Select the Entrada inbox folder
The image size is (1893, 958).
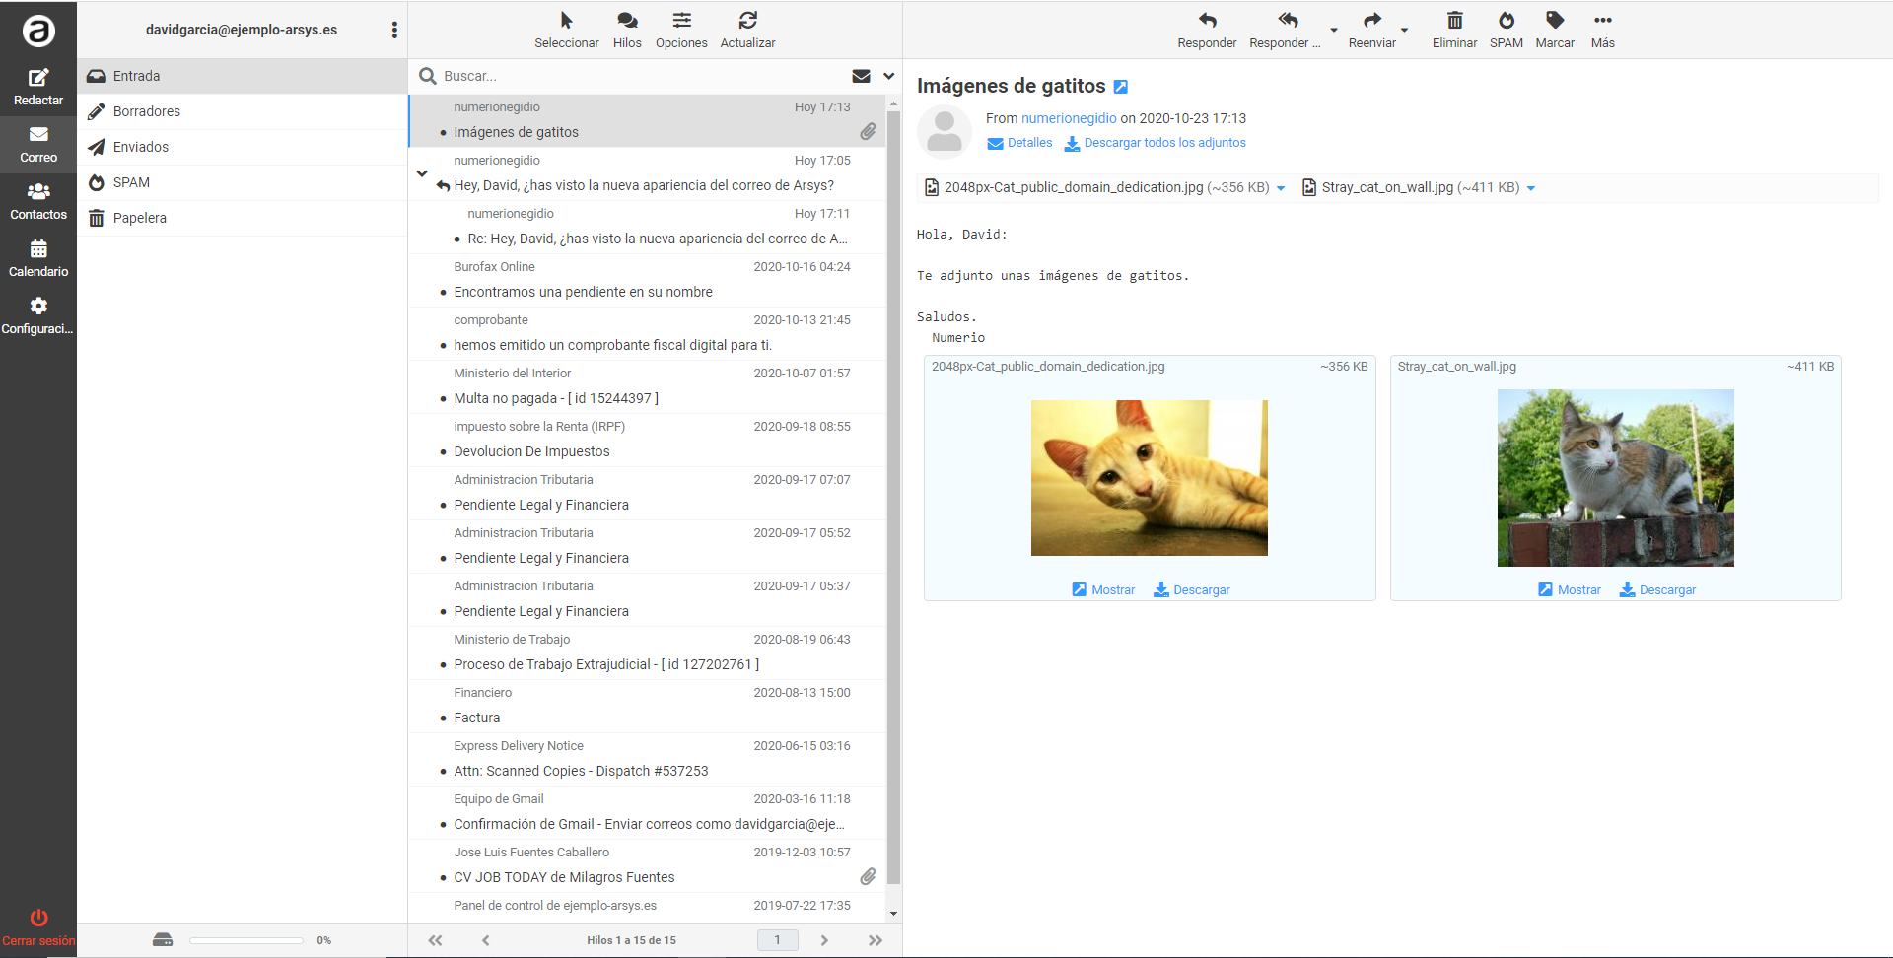click(243, 76)
